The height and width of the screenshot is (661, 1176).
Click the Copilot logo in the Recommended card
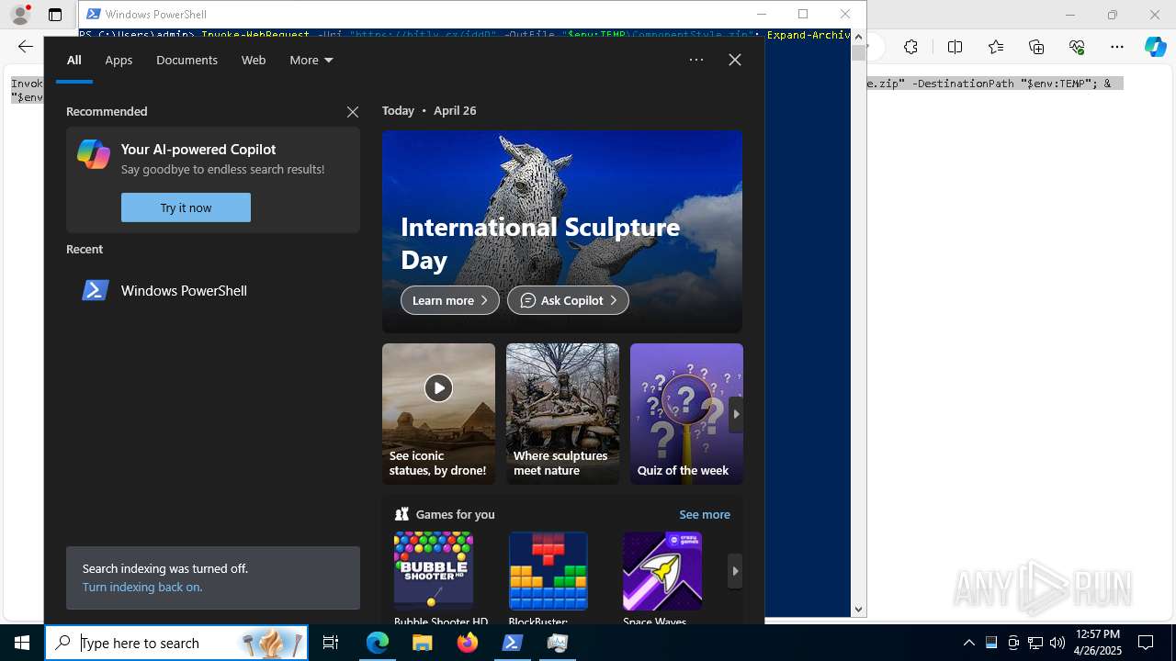tap(94, 154)
